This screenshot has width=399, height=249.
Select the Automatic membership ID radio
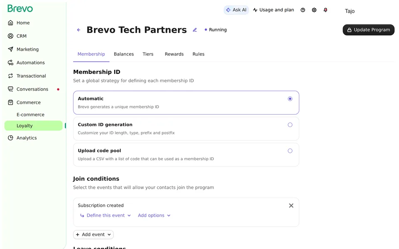click(290, 99)
